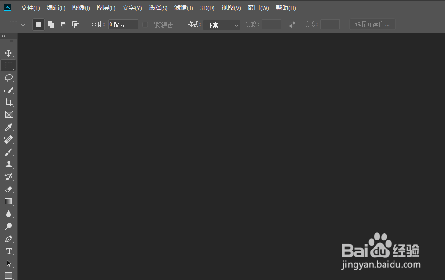Select the Dodge tool

pos(9,226)
